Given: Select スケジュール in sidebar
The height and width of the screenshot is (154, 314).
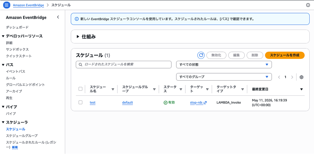Looking at the screenshot, I should point(16,129).
